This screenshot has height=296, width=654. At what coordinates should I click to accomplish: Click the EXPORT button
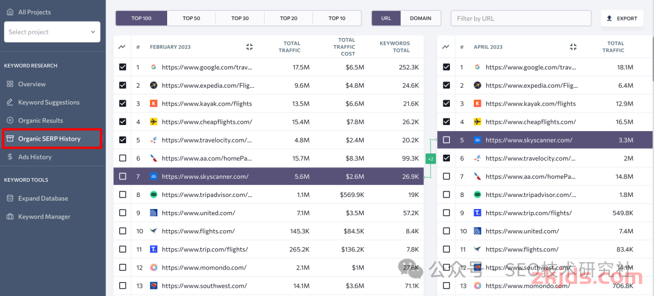(x=622, y=18)
